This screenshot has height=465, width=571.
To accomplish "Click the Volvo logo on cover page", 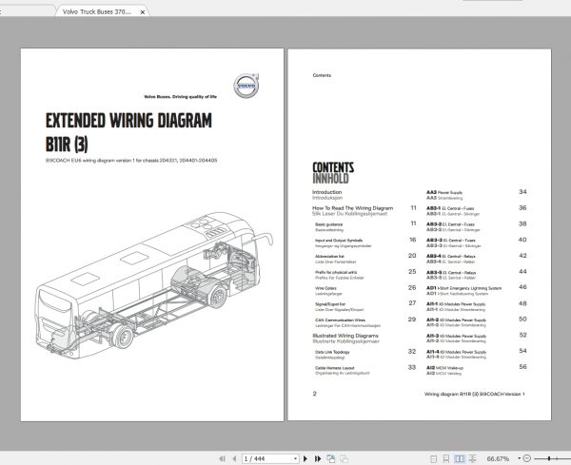I will pyautogui.click(x=246, y=86).
